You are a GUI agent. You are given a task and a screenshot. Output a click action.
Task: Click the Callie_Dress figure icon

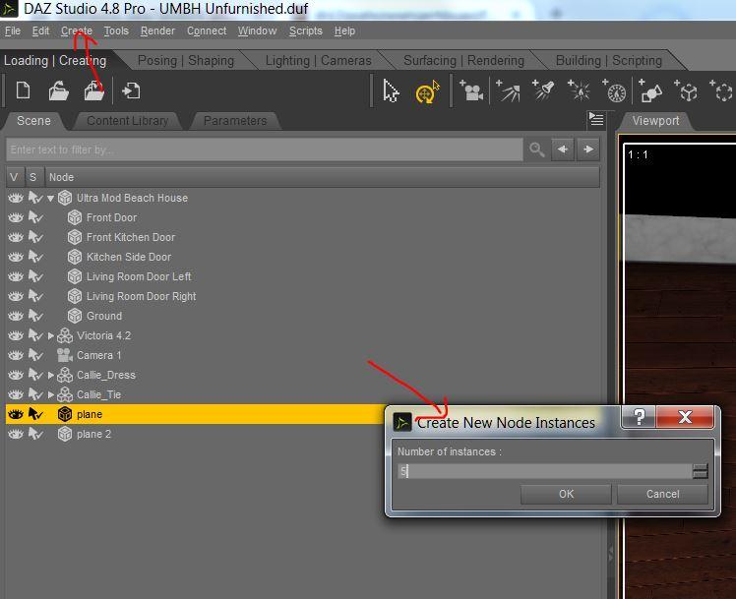pos(65,375)
